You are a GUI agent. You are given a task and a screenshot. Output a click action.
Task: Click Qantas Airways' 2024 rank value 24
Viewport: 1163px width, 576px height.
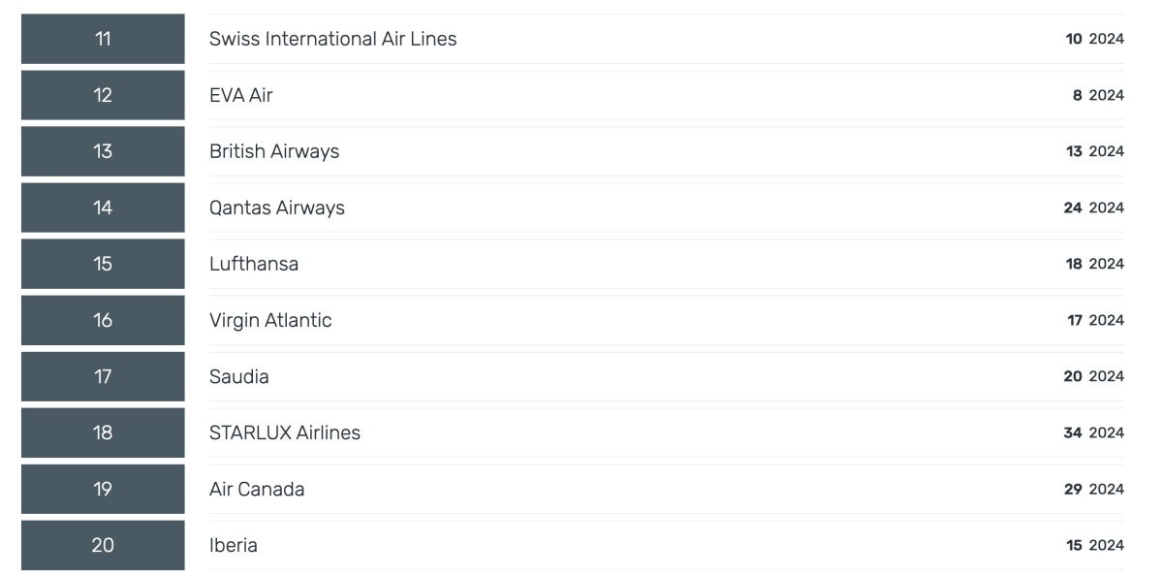pos(1072,208)
